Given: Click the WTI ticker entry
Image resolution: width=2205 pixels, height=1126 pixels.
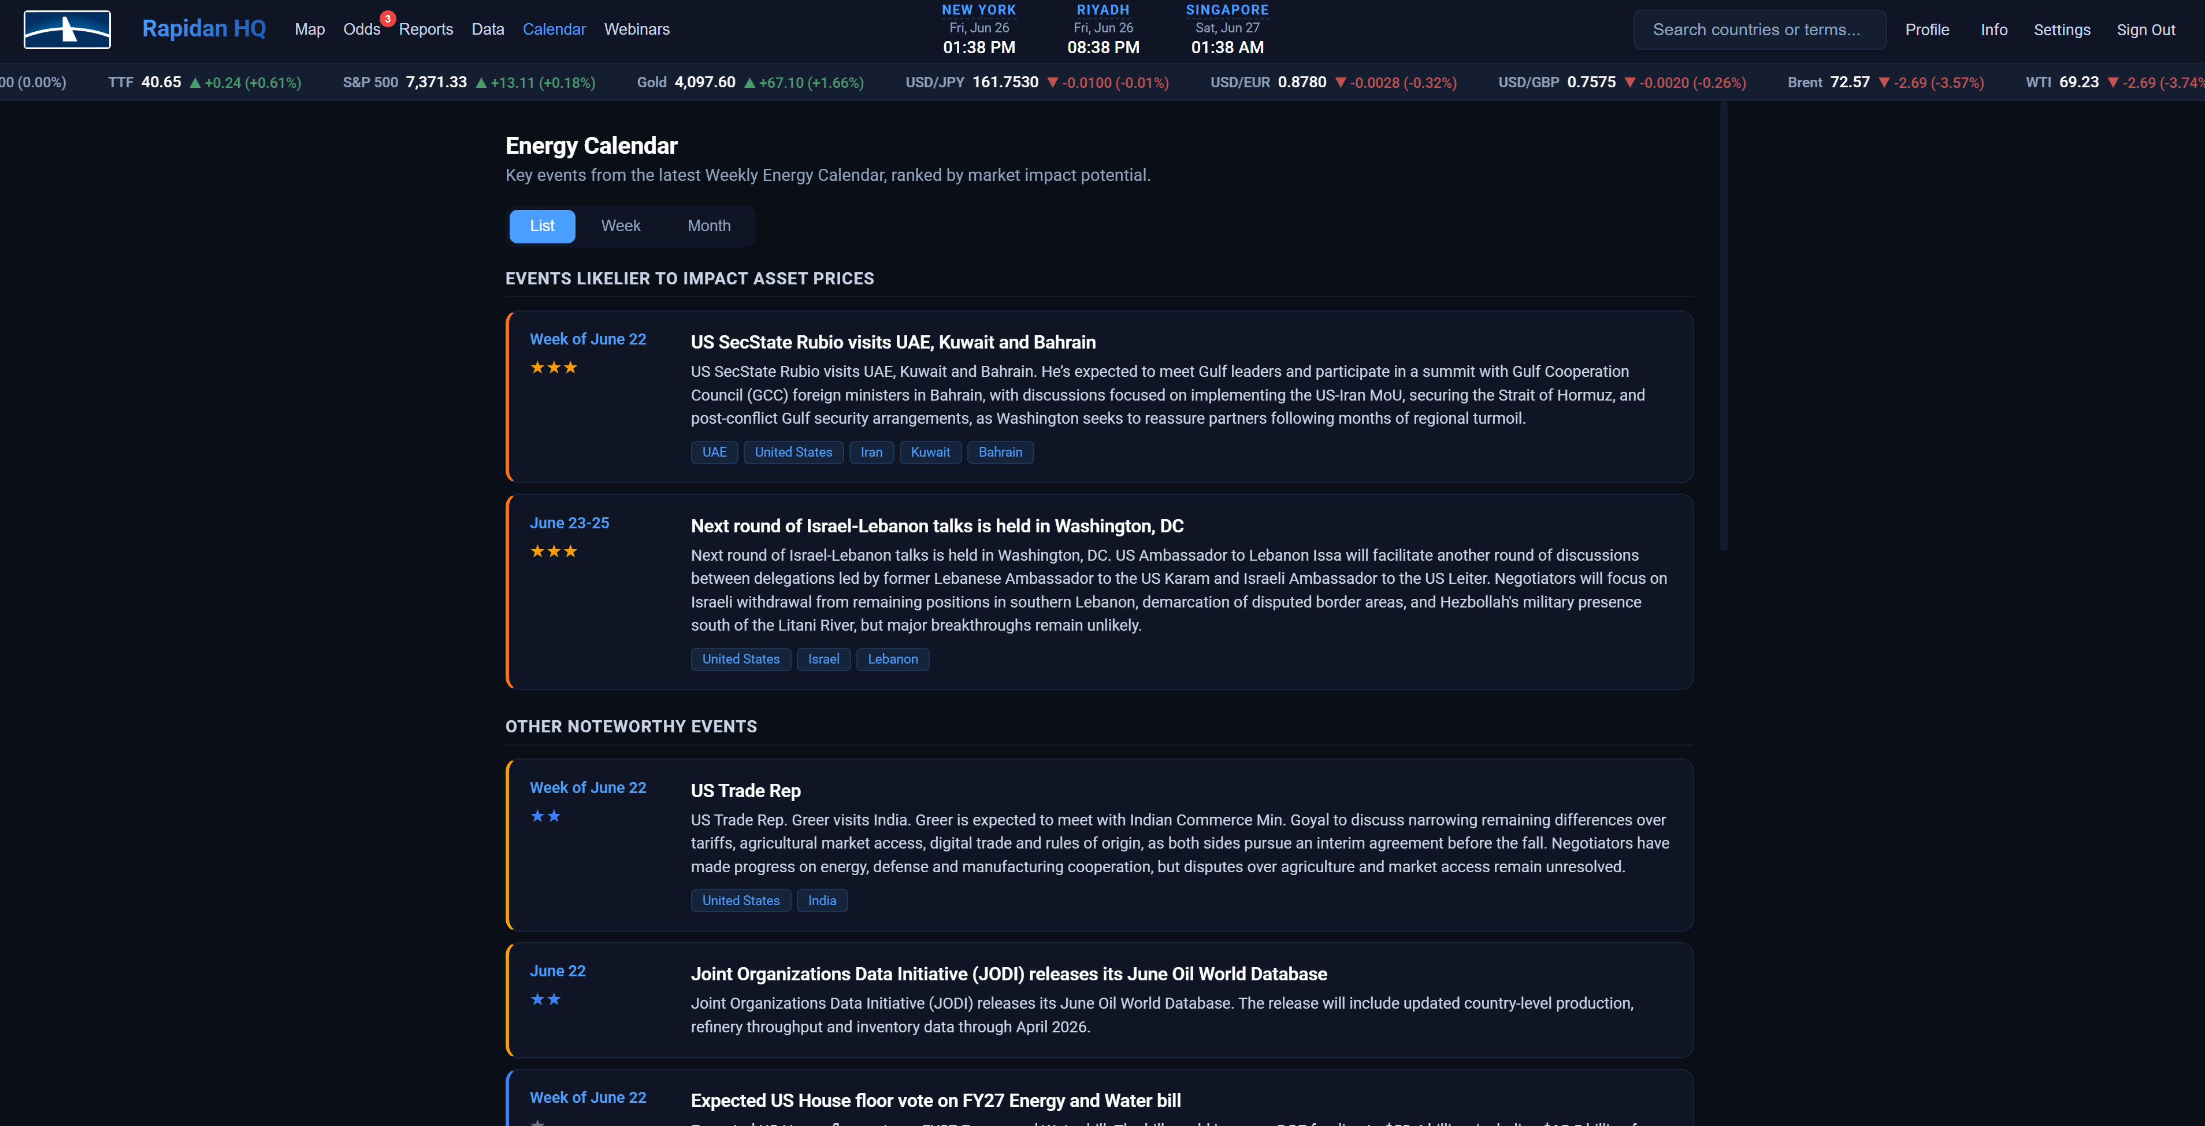Looking at the screenshot, I should click(2115, 82).
